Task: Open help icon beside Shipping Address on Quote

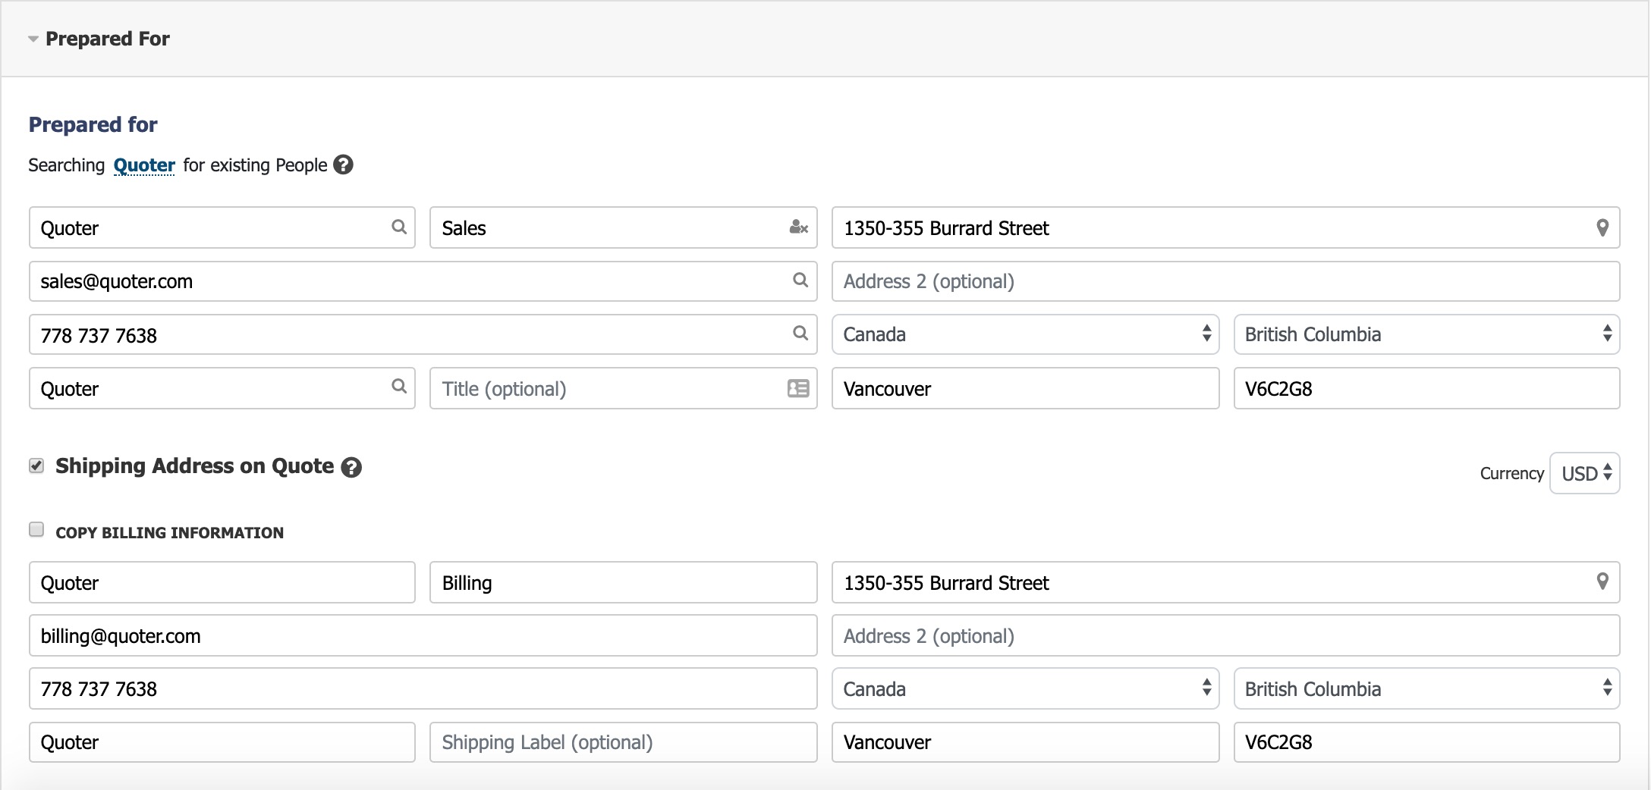Action: point(351,467)
